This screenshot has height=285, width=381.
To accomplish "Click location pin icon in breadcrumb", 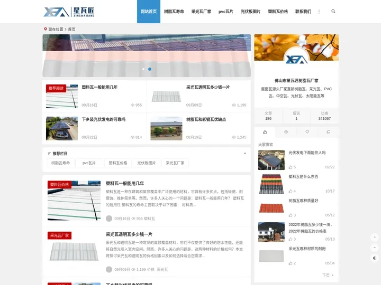I will [x=45, y=29].
